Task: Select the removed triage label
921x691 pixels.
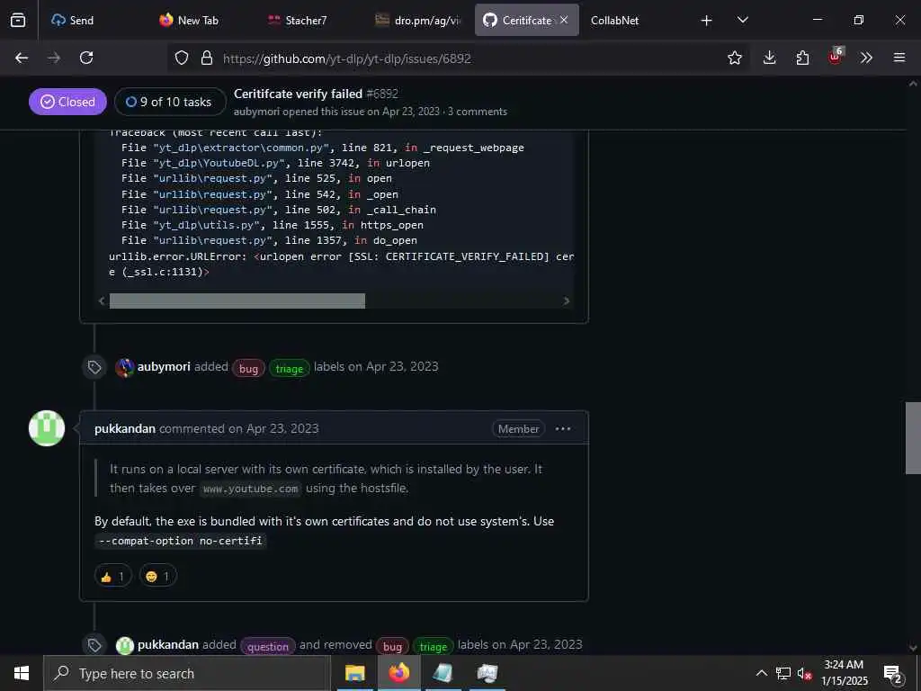Action: (434, 646)
